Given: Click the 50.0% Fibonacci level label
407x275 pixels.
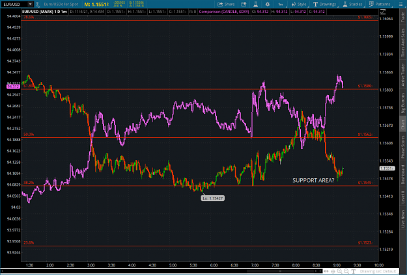Looking at the screenshot, I should coord(29,135).
